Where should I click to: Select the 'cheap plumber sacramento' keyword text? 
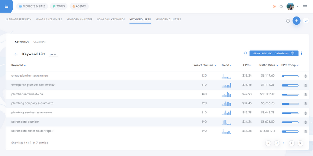click(30, 76)
